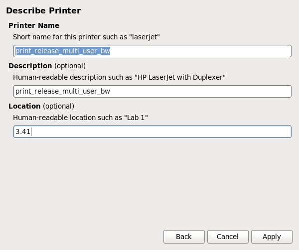Click the "(optional)" text beside Location
The width and height of the screenshot is (299, 250).
tap(59, 106)
